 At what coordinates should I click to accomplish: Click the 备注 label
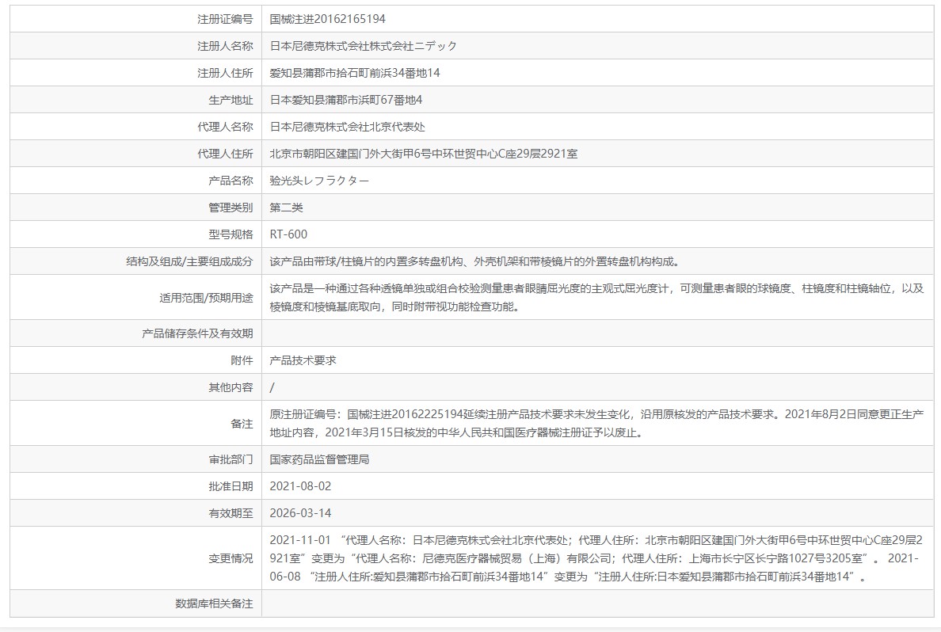[242, 425]
